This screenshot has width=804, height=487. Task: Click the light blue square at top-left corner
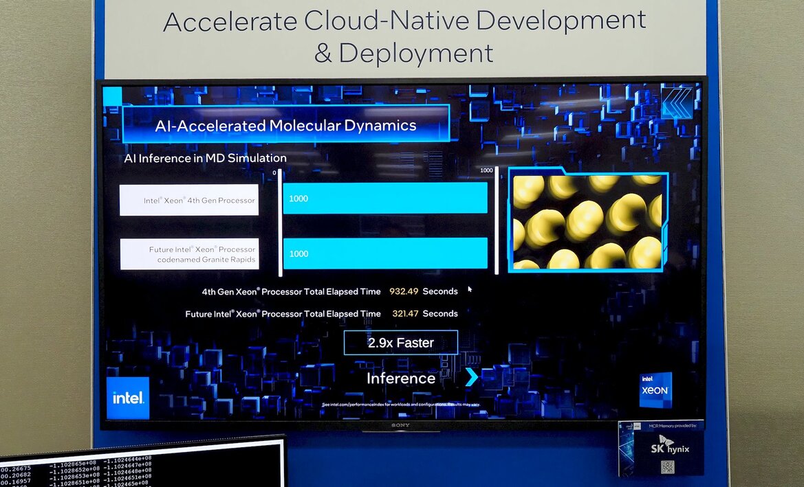[113, 96]
